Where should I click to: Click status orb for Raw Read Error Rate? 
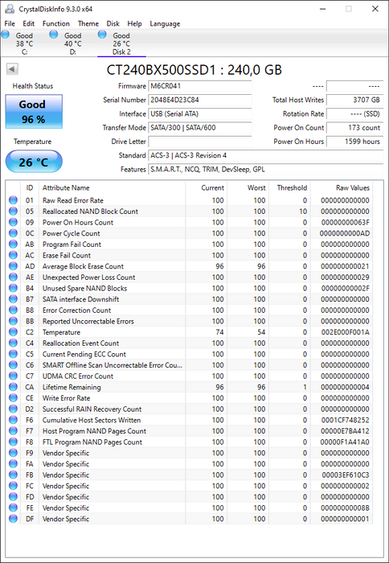[x=14, y=200]
